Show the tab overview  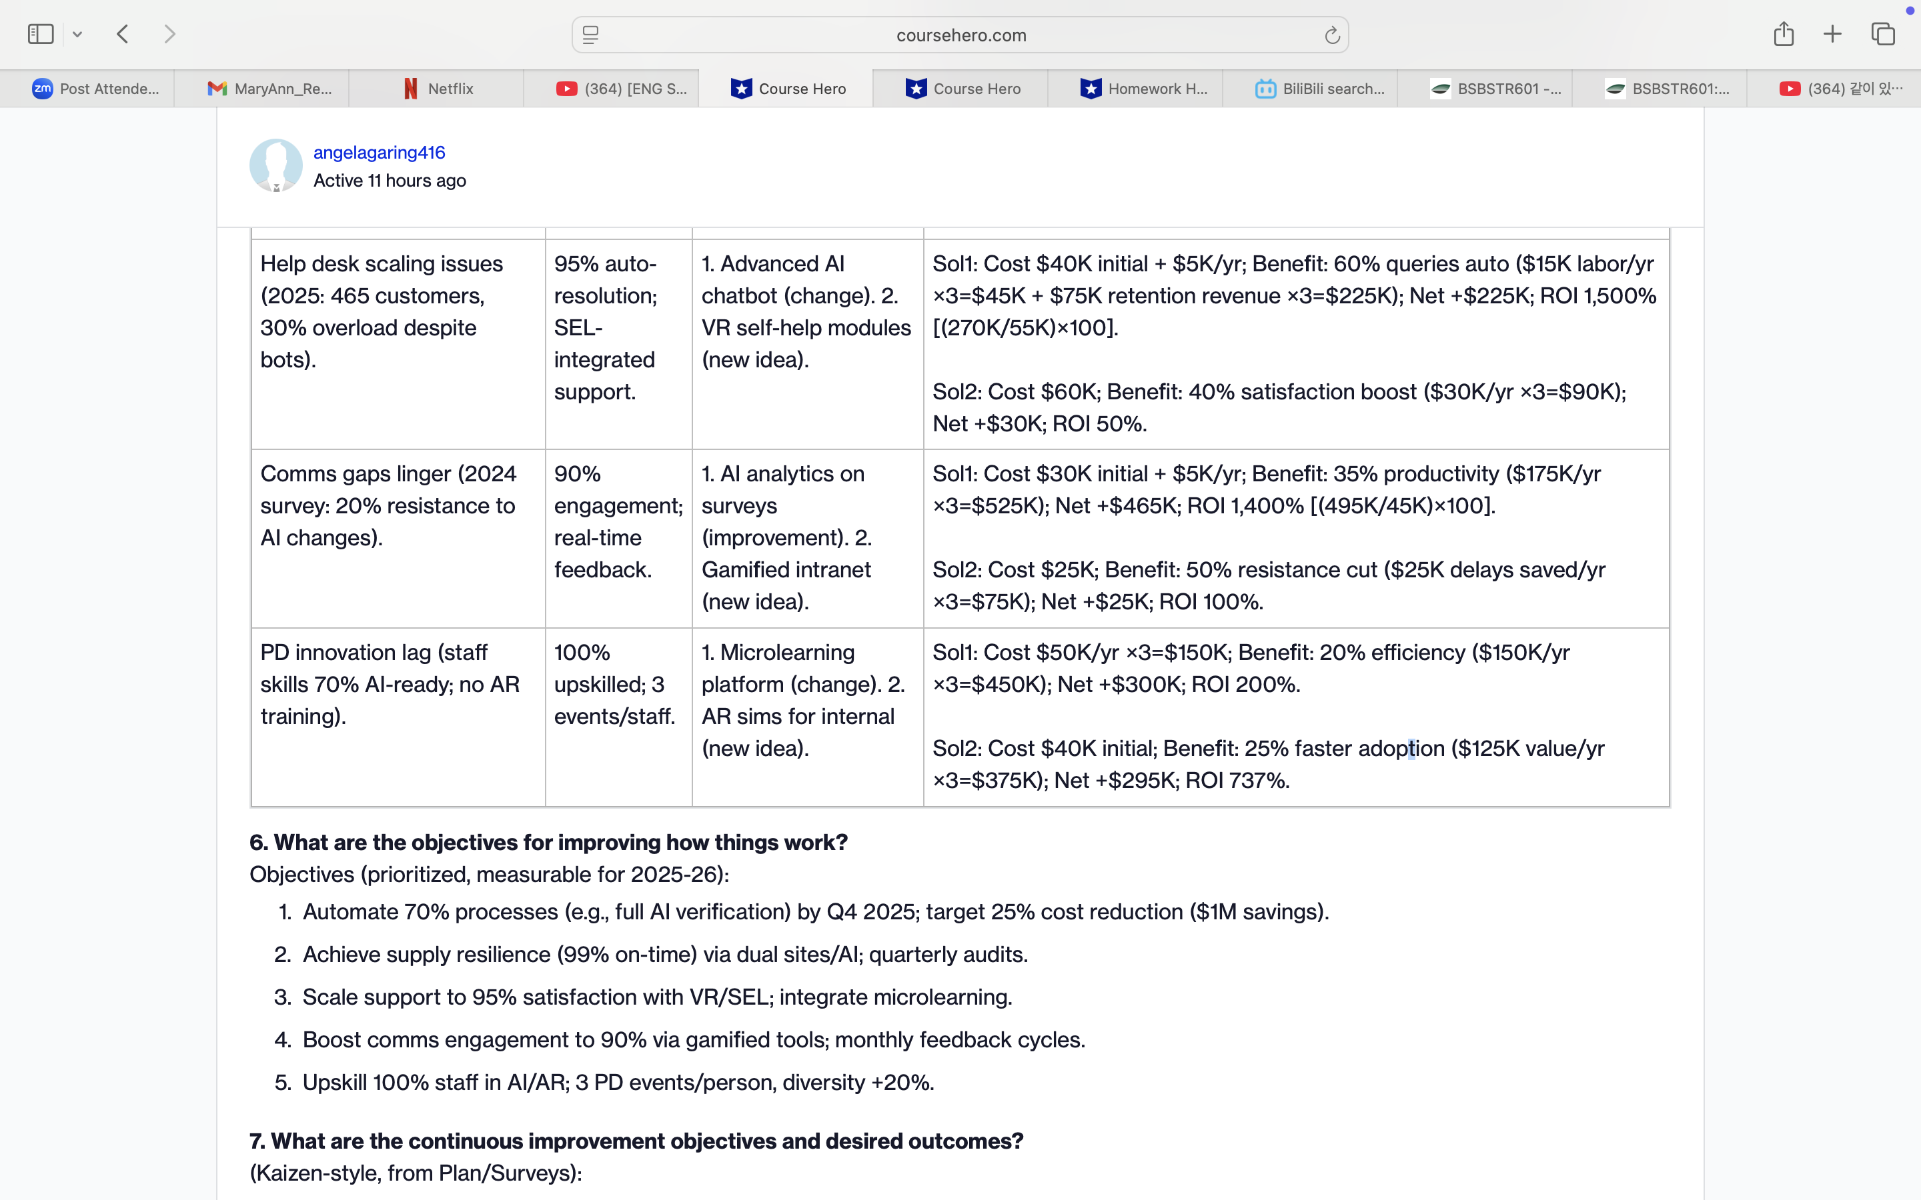1883,34
